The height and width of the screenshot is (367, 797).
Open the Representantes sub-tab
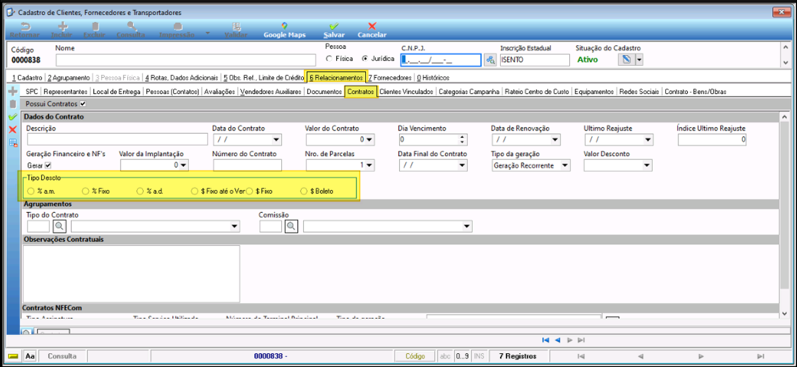click(x=65, y=92)
